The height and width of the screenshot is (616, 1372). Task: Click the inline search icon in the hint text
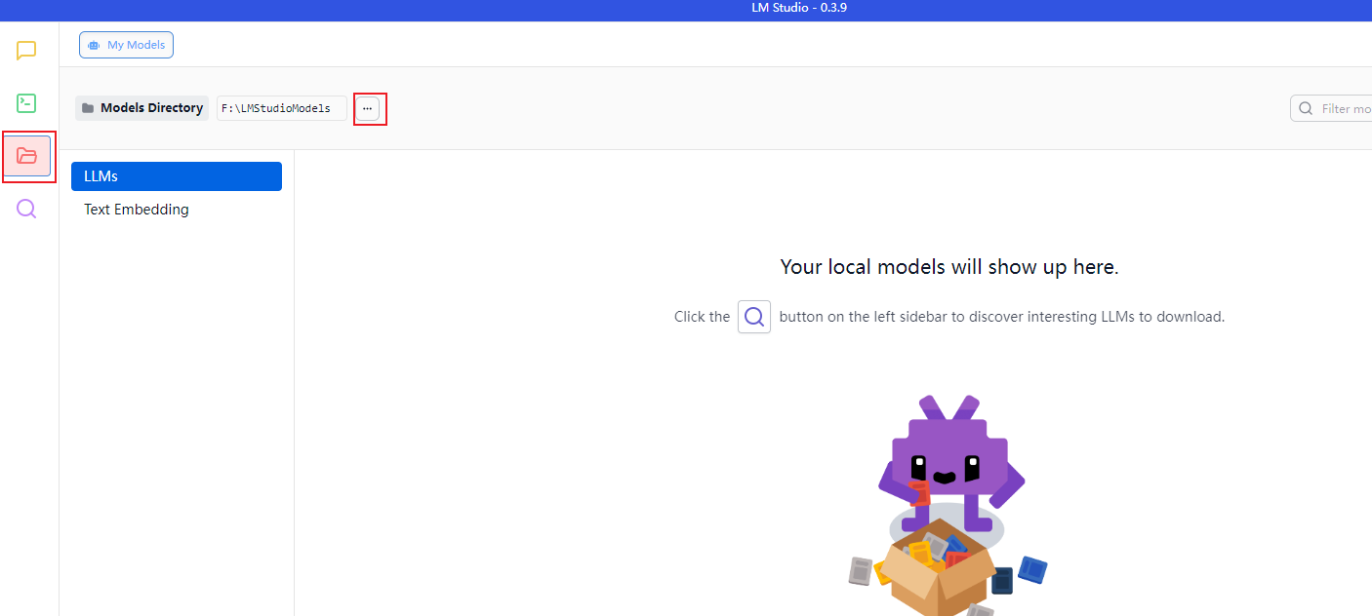click(754, 317)
